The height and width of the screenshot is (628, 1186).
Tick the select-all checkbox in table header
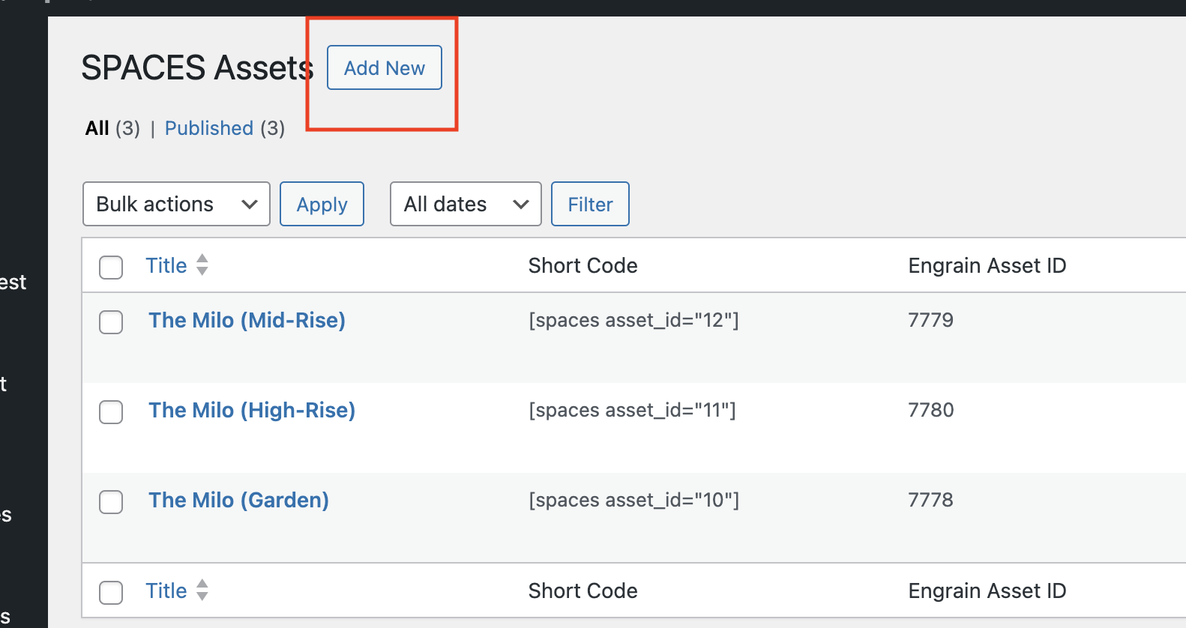111,267
